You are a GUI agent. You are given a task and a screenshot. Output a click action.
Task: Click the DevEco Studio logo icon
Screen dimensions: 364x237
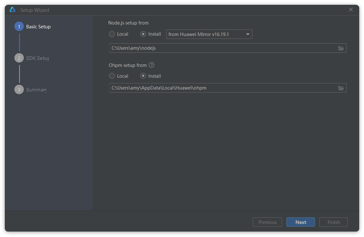[x=12, y=10]
